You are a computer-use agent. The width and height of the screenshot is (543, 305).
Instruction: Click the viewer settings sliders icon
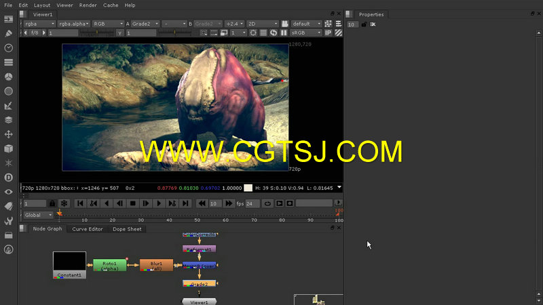point(338,24)
